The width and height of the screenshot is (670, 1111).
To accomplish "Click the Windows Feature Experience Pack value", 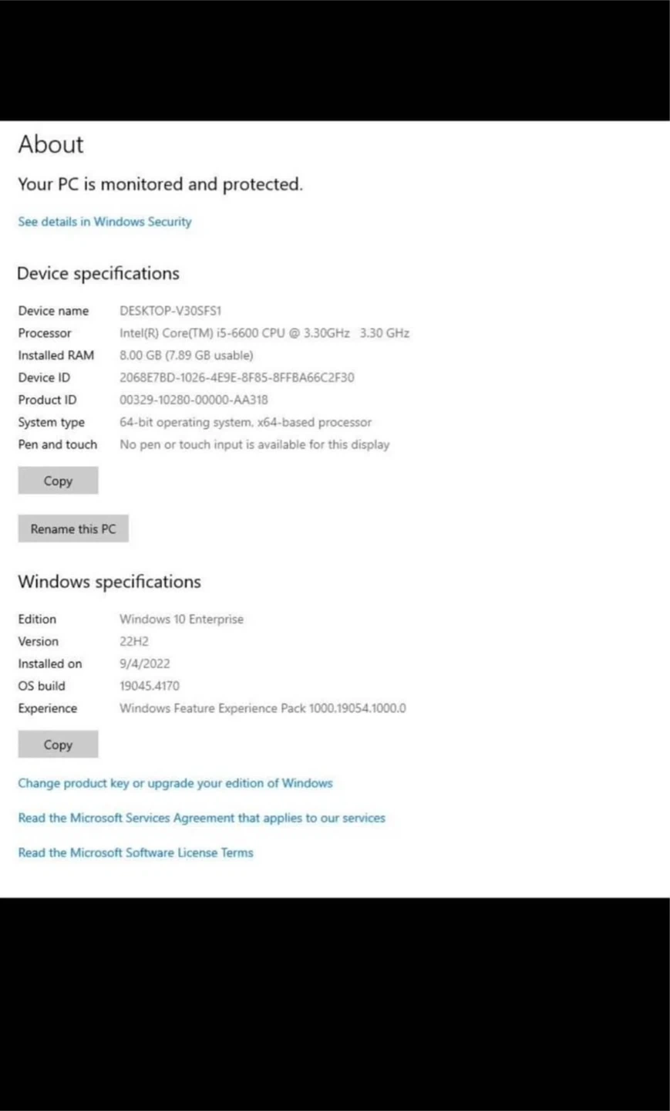I will click(x=262, y=708).
